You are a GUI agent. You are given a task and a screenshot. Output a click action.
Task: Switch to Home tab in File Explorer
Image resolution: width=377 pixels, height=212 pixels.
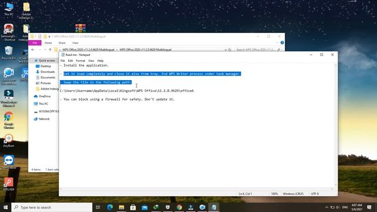click(48, 43)
